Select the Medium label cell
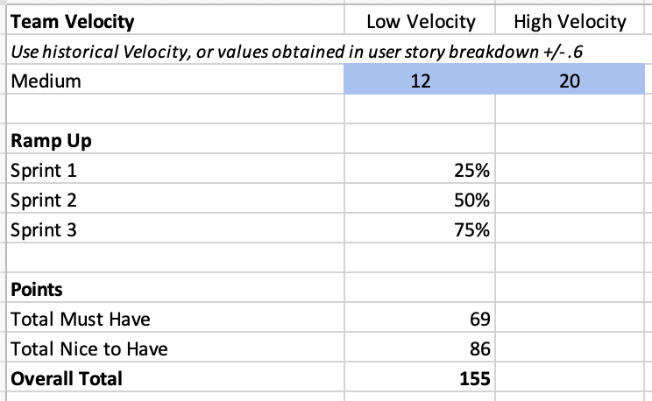 [x=175, y=81]
